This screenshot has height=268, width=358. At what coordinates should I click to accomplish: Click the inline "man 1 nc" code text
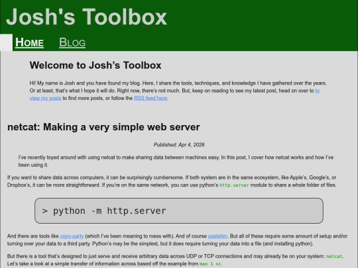tap(210, 264)
